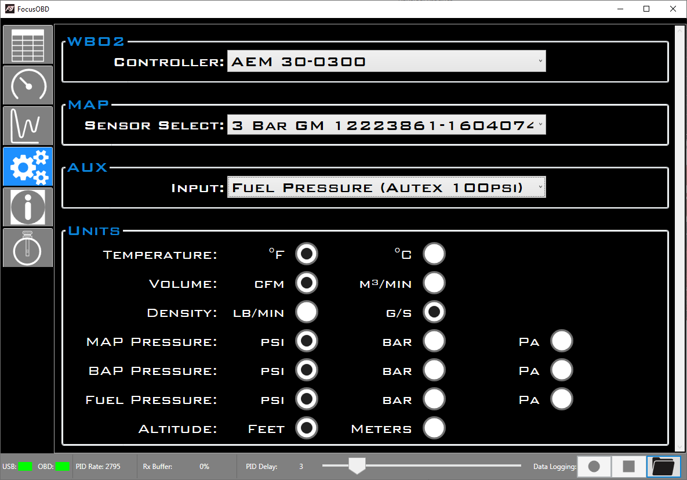This screenshot has height=480, width=687.
Task: Set fuel pressure to Bar
Action: pos(434,399)
